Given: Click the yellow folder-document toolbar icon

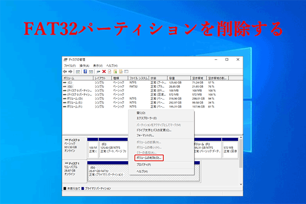Looking at the screenshot, I should [121, 71].
